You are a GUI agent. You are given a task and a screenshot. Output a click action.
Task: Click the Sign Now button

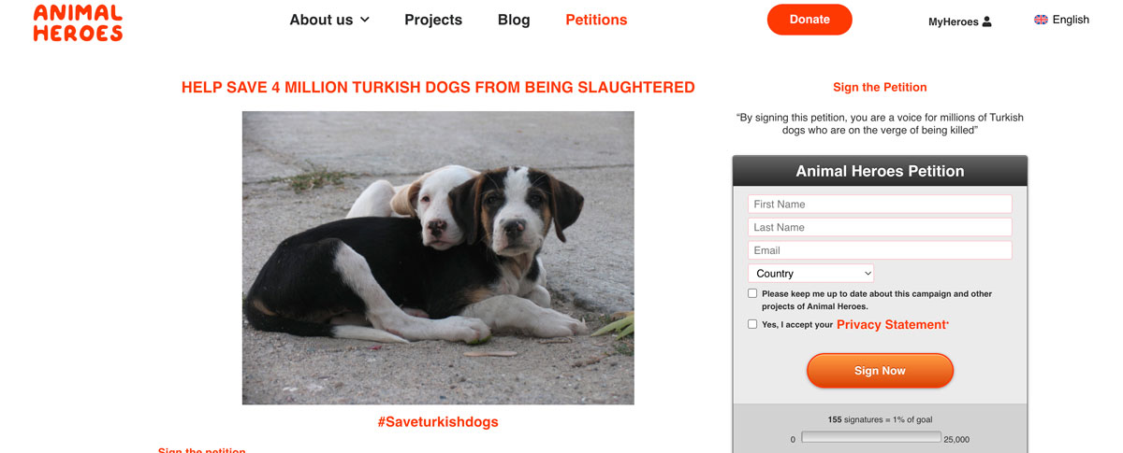click(x=880, y=371)
